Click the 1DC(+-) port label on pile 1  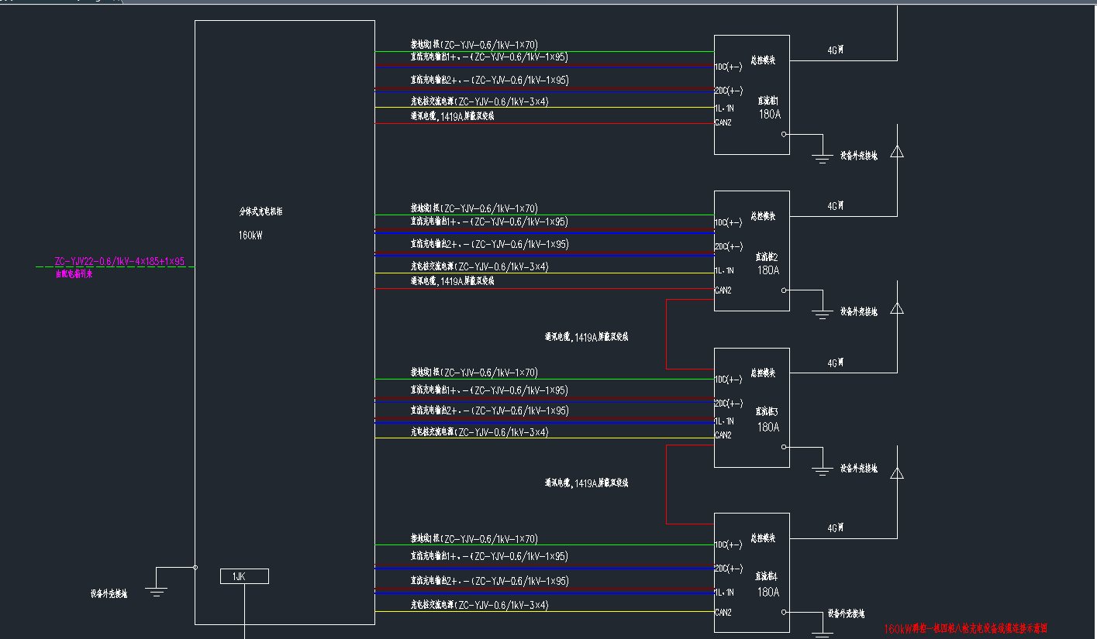[x=729, y=66]
